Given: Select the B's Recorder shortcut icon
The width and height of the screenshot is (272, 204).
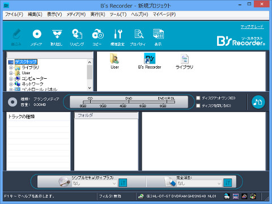Looking at the screenshot, I should click(x=150, y=61).
